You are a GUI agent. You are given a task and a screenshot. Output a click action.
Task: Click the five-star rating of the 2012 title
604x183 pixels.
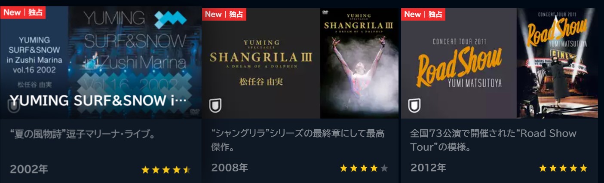[x=563, y=168]
